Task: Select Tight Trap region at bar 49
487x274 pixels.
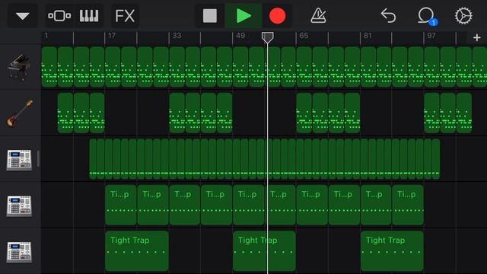Action: tap(264, 251)
